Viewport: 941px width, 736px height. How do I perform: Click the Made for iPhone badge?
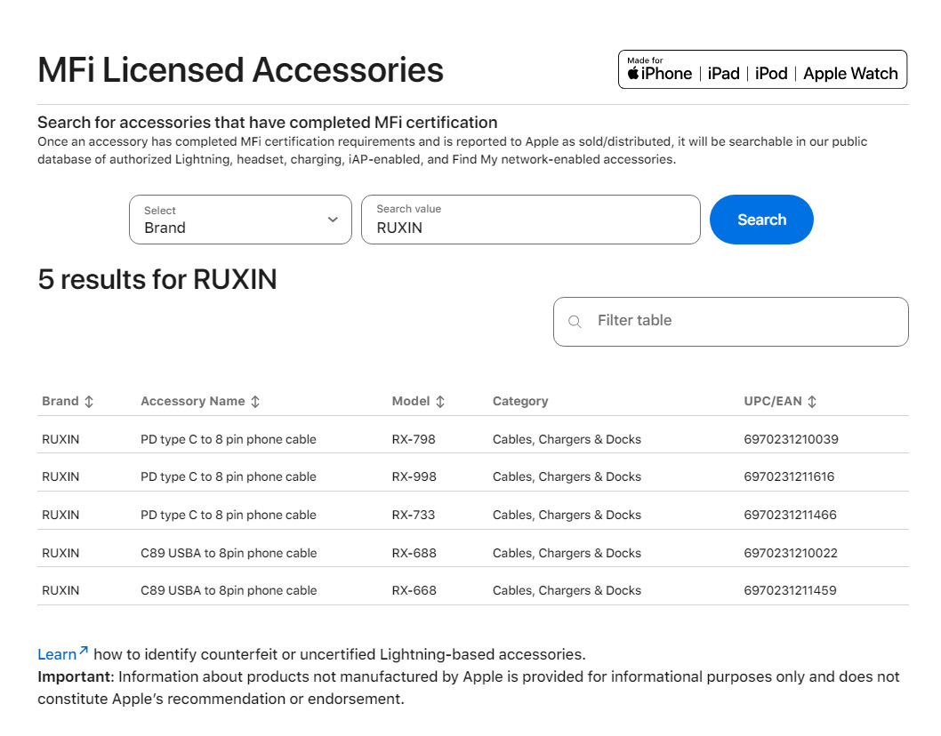(x=762, y=70)
